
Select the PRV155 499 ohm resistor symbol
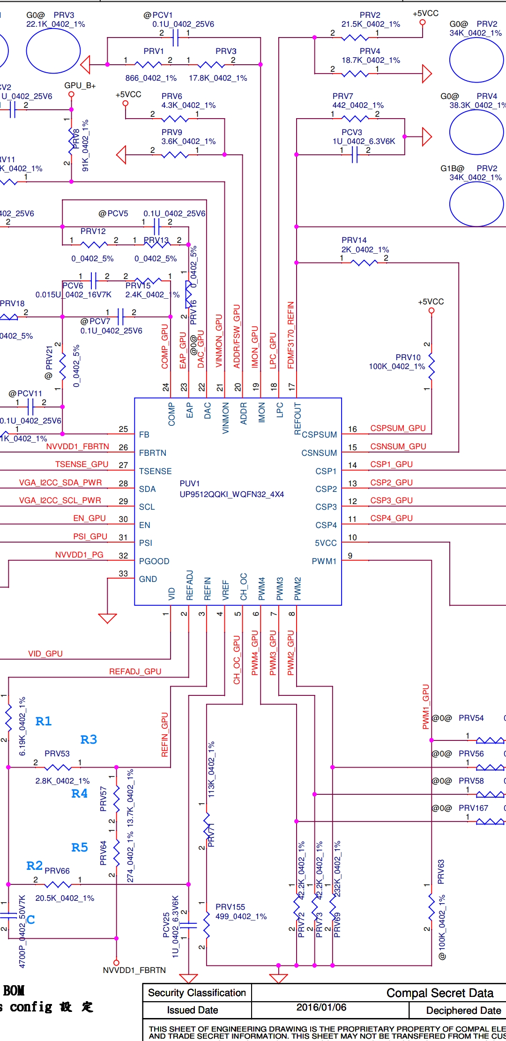pyautogui.click(x=207, y=924)
